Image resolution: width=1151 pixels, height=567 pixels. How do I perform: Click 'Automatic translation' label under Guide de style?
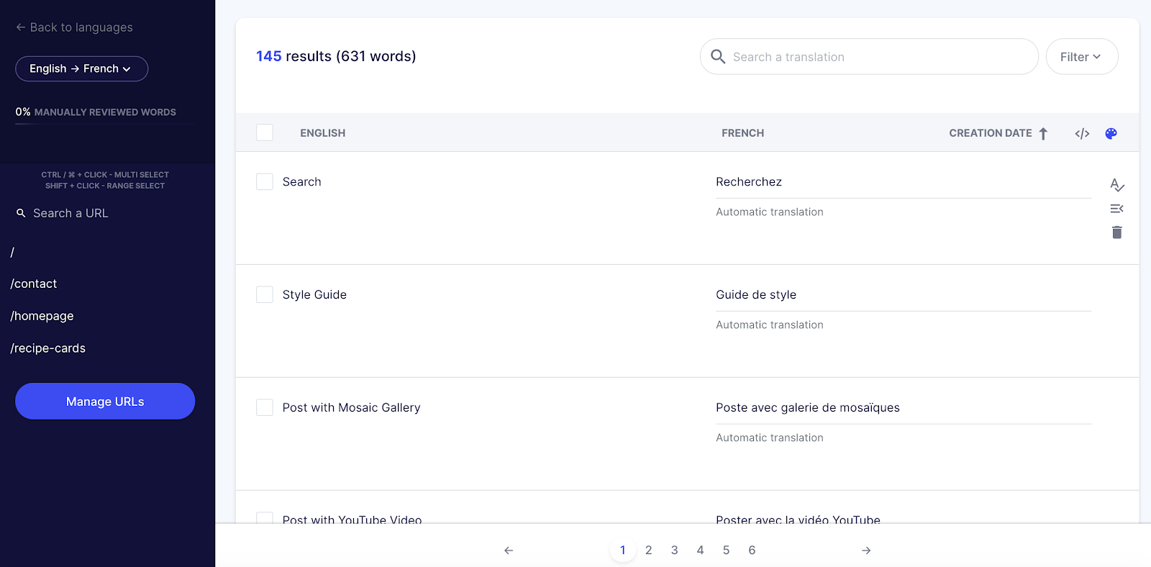tap(769, 325)
